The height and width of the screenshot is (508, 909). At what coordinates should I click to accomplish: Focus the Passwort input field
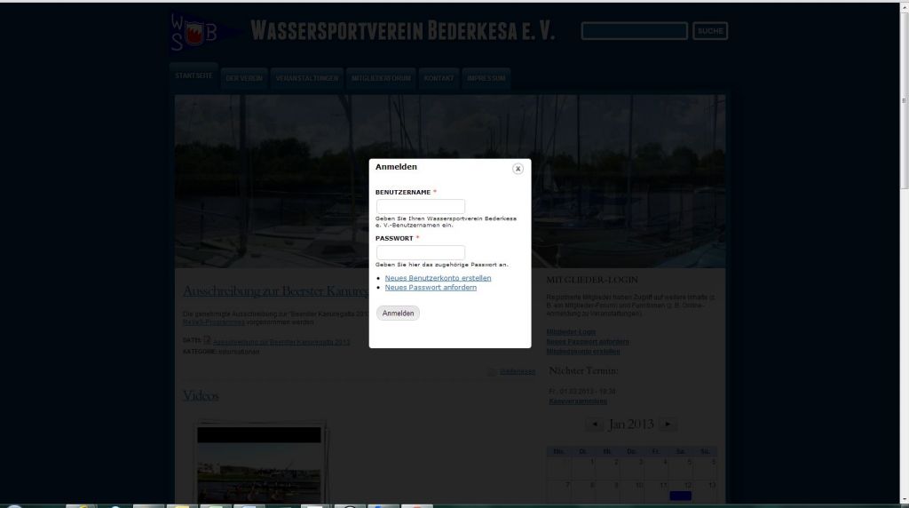pyautogui.click(x=420, y=252)
